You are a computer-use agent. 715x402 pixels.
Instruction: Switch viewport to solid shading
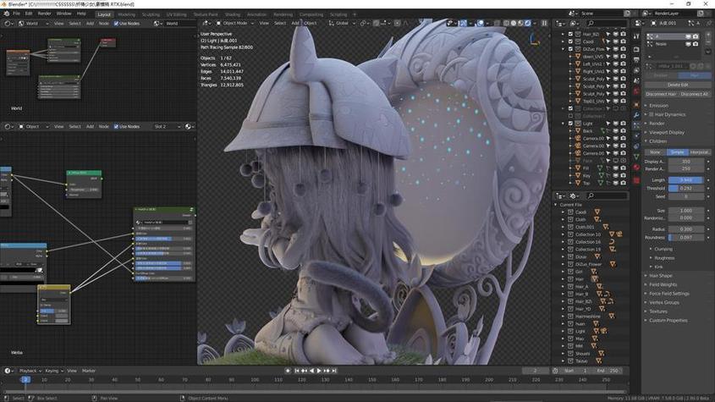click(x=514, y=23)
